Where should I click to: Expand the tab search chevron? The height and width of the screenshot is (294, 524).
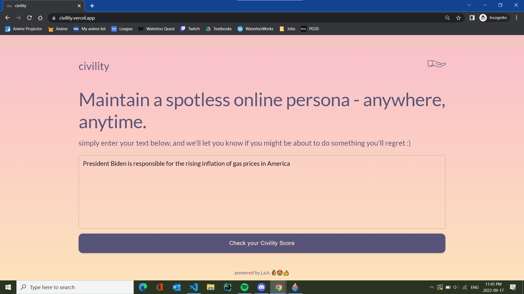click(469, 5)
